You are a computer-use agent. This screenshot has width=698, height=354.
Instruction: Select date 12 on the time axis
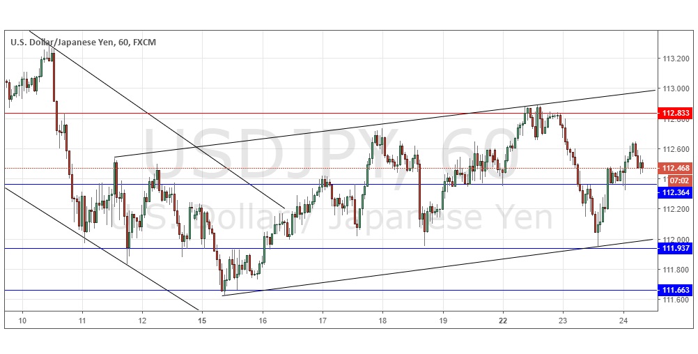[x=142, y=322]
